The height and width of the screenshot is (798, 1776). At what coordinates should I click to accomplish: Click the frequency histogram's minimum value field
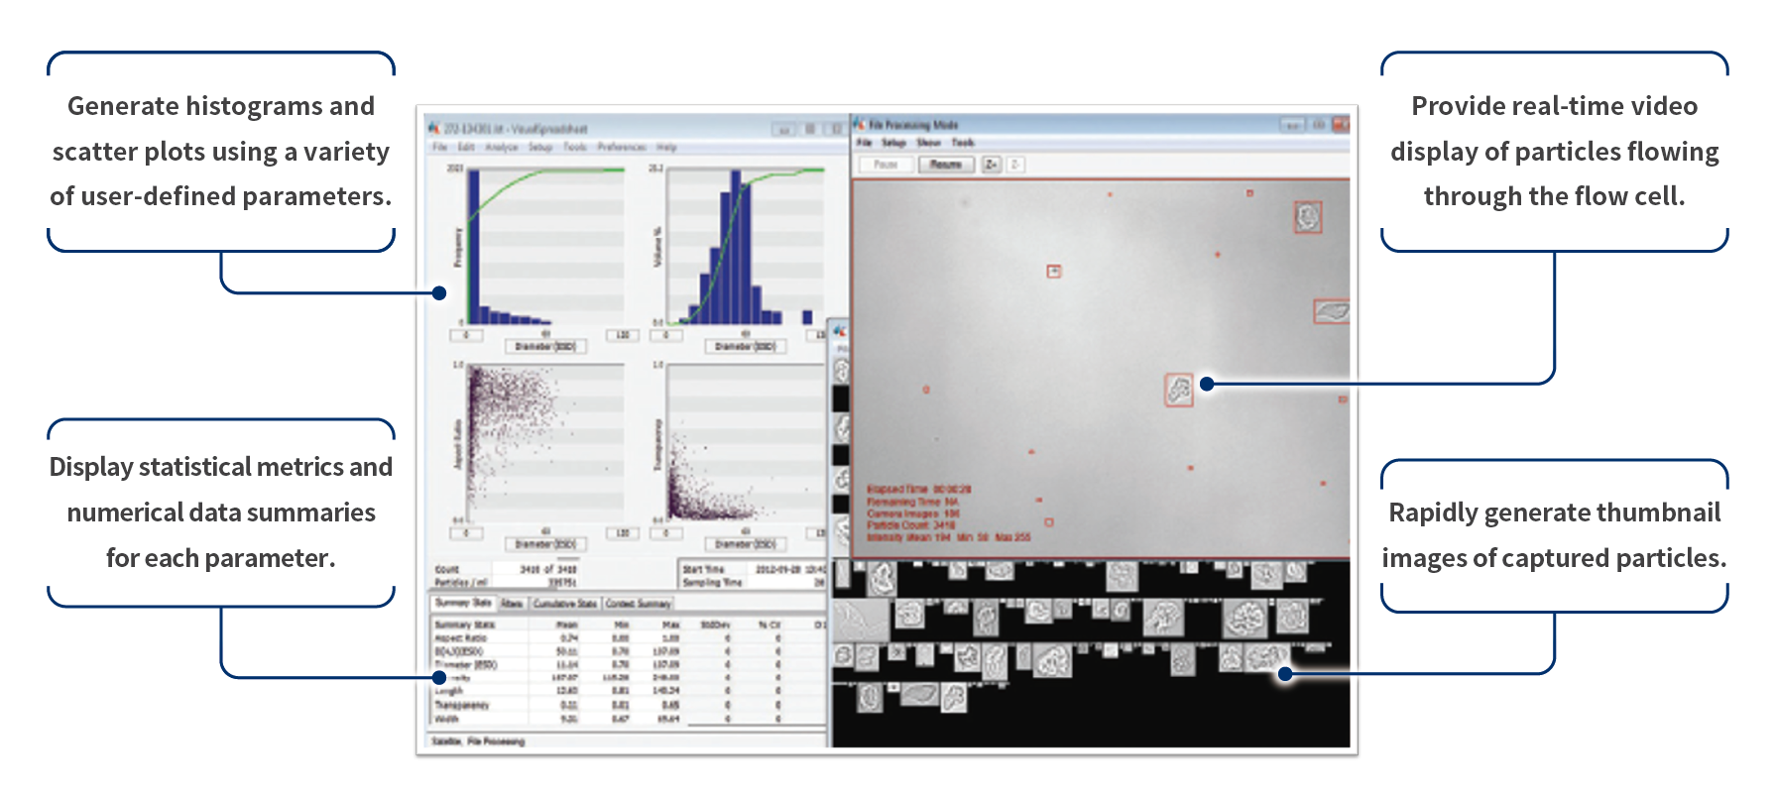466,335
